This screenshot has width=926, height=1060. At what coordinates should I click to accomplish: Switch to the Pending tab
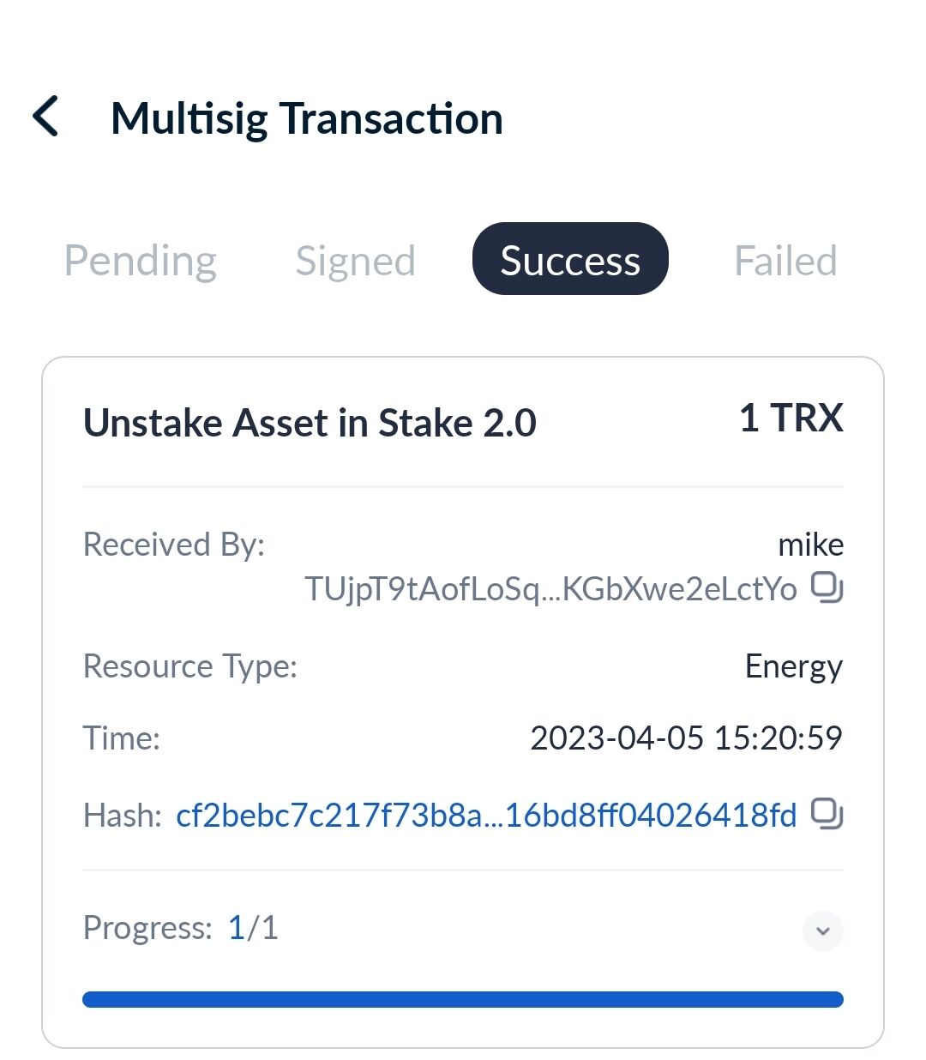141,261
